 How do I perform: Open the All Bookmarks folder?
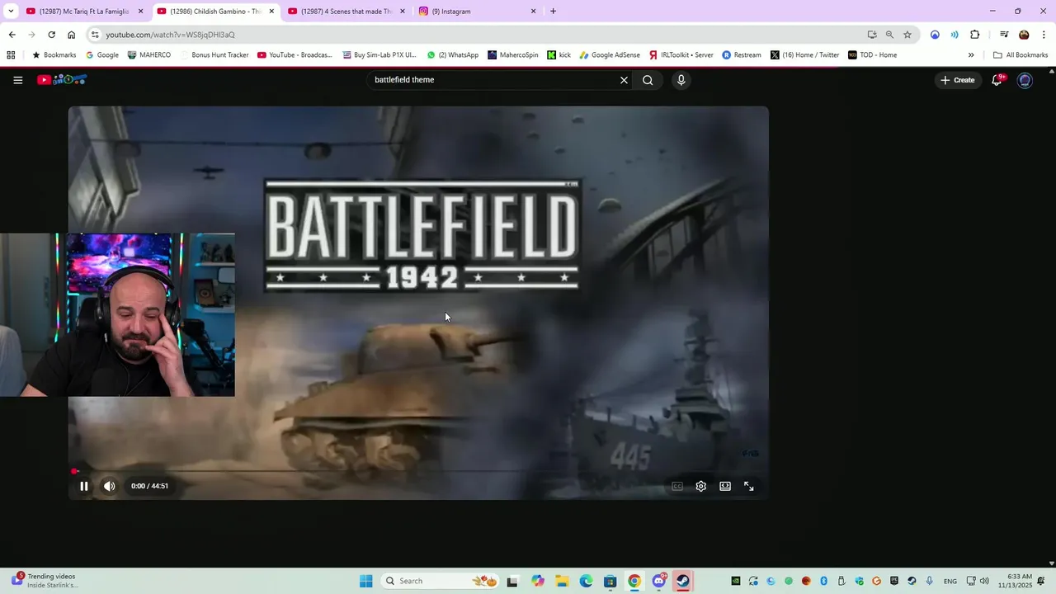(1021, 55)
